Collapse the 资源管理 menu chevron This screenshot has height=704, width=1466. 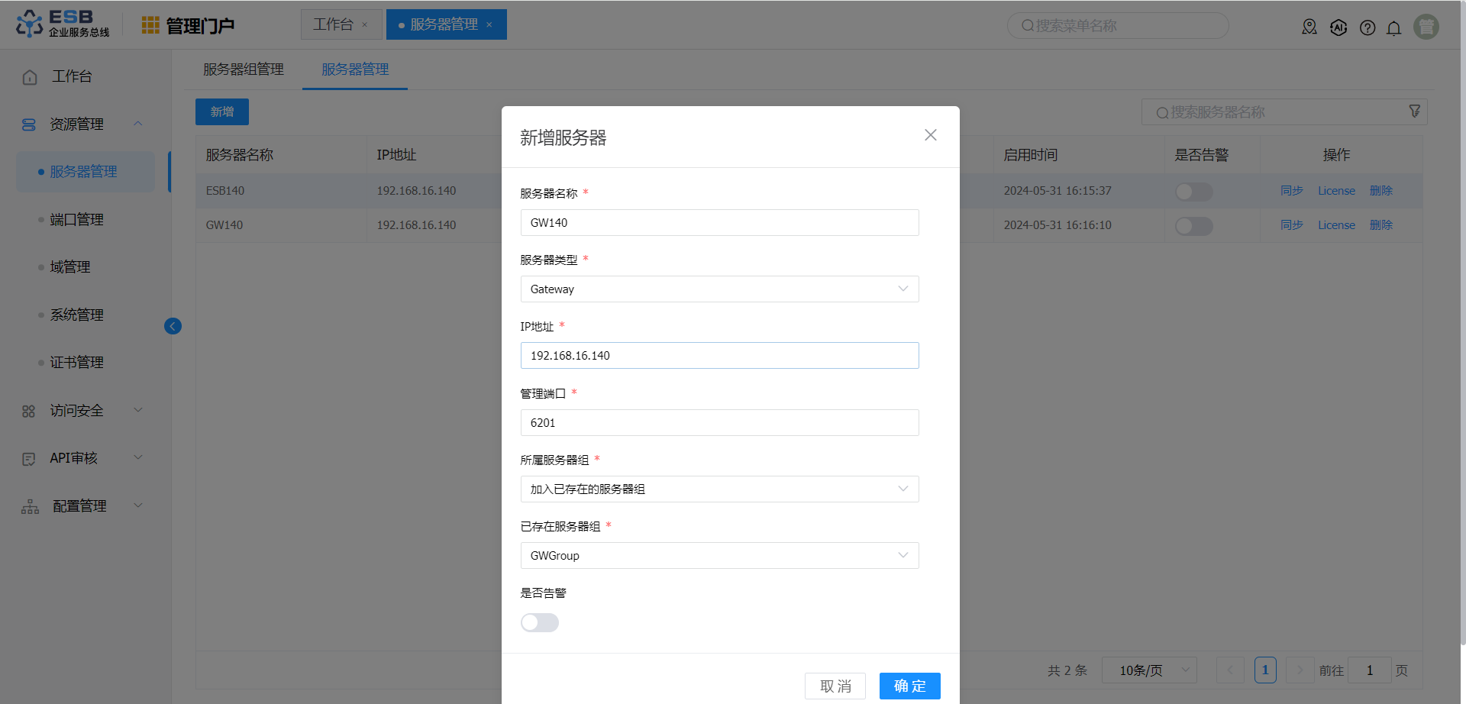(138, 124)
